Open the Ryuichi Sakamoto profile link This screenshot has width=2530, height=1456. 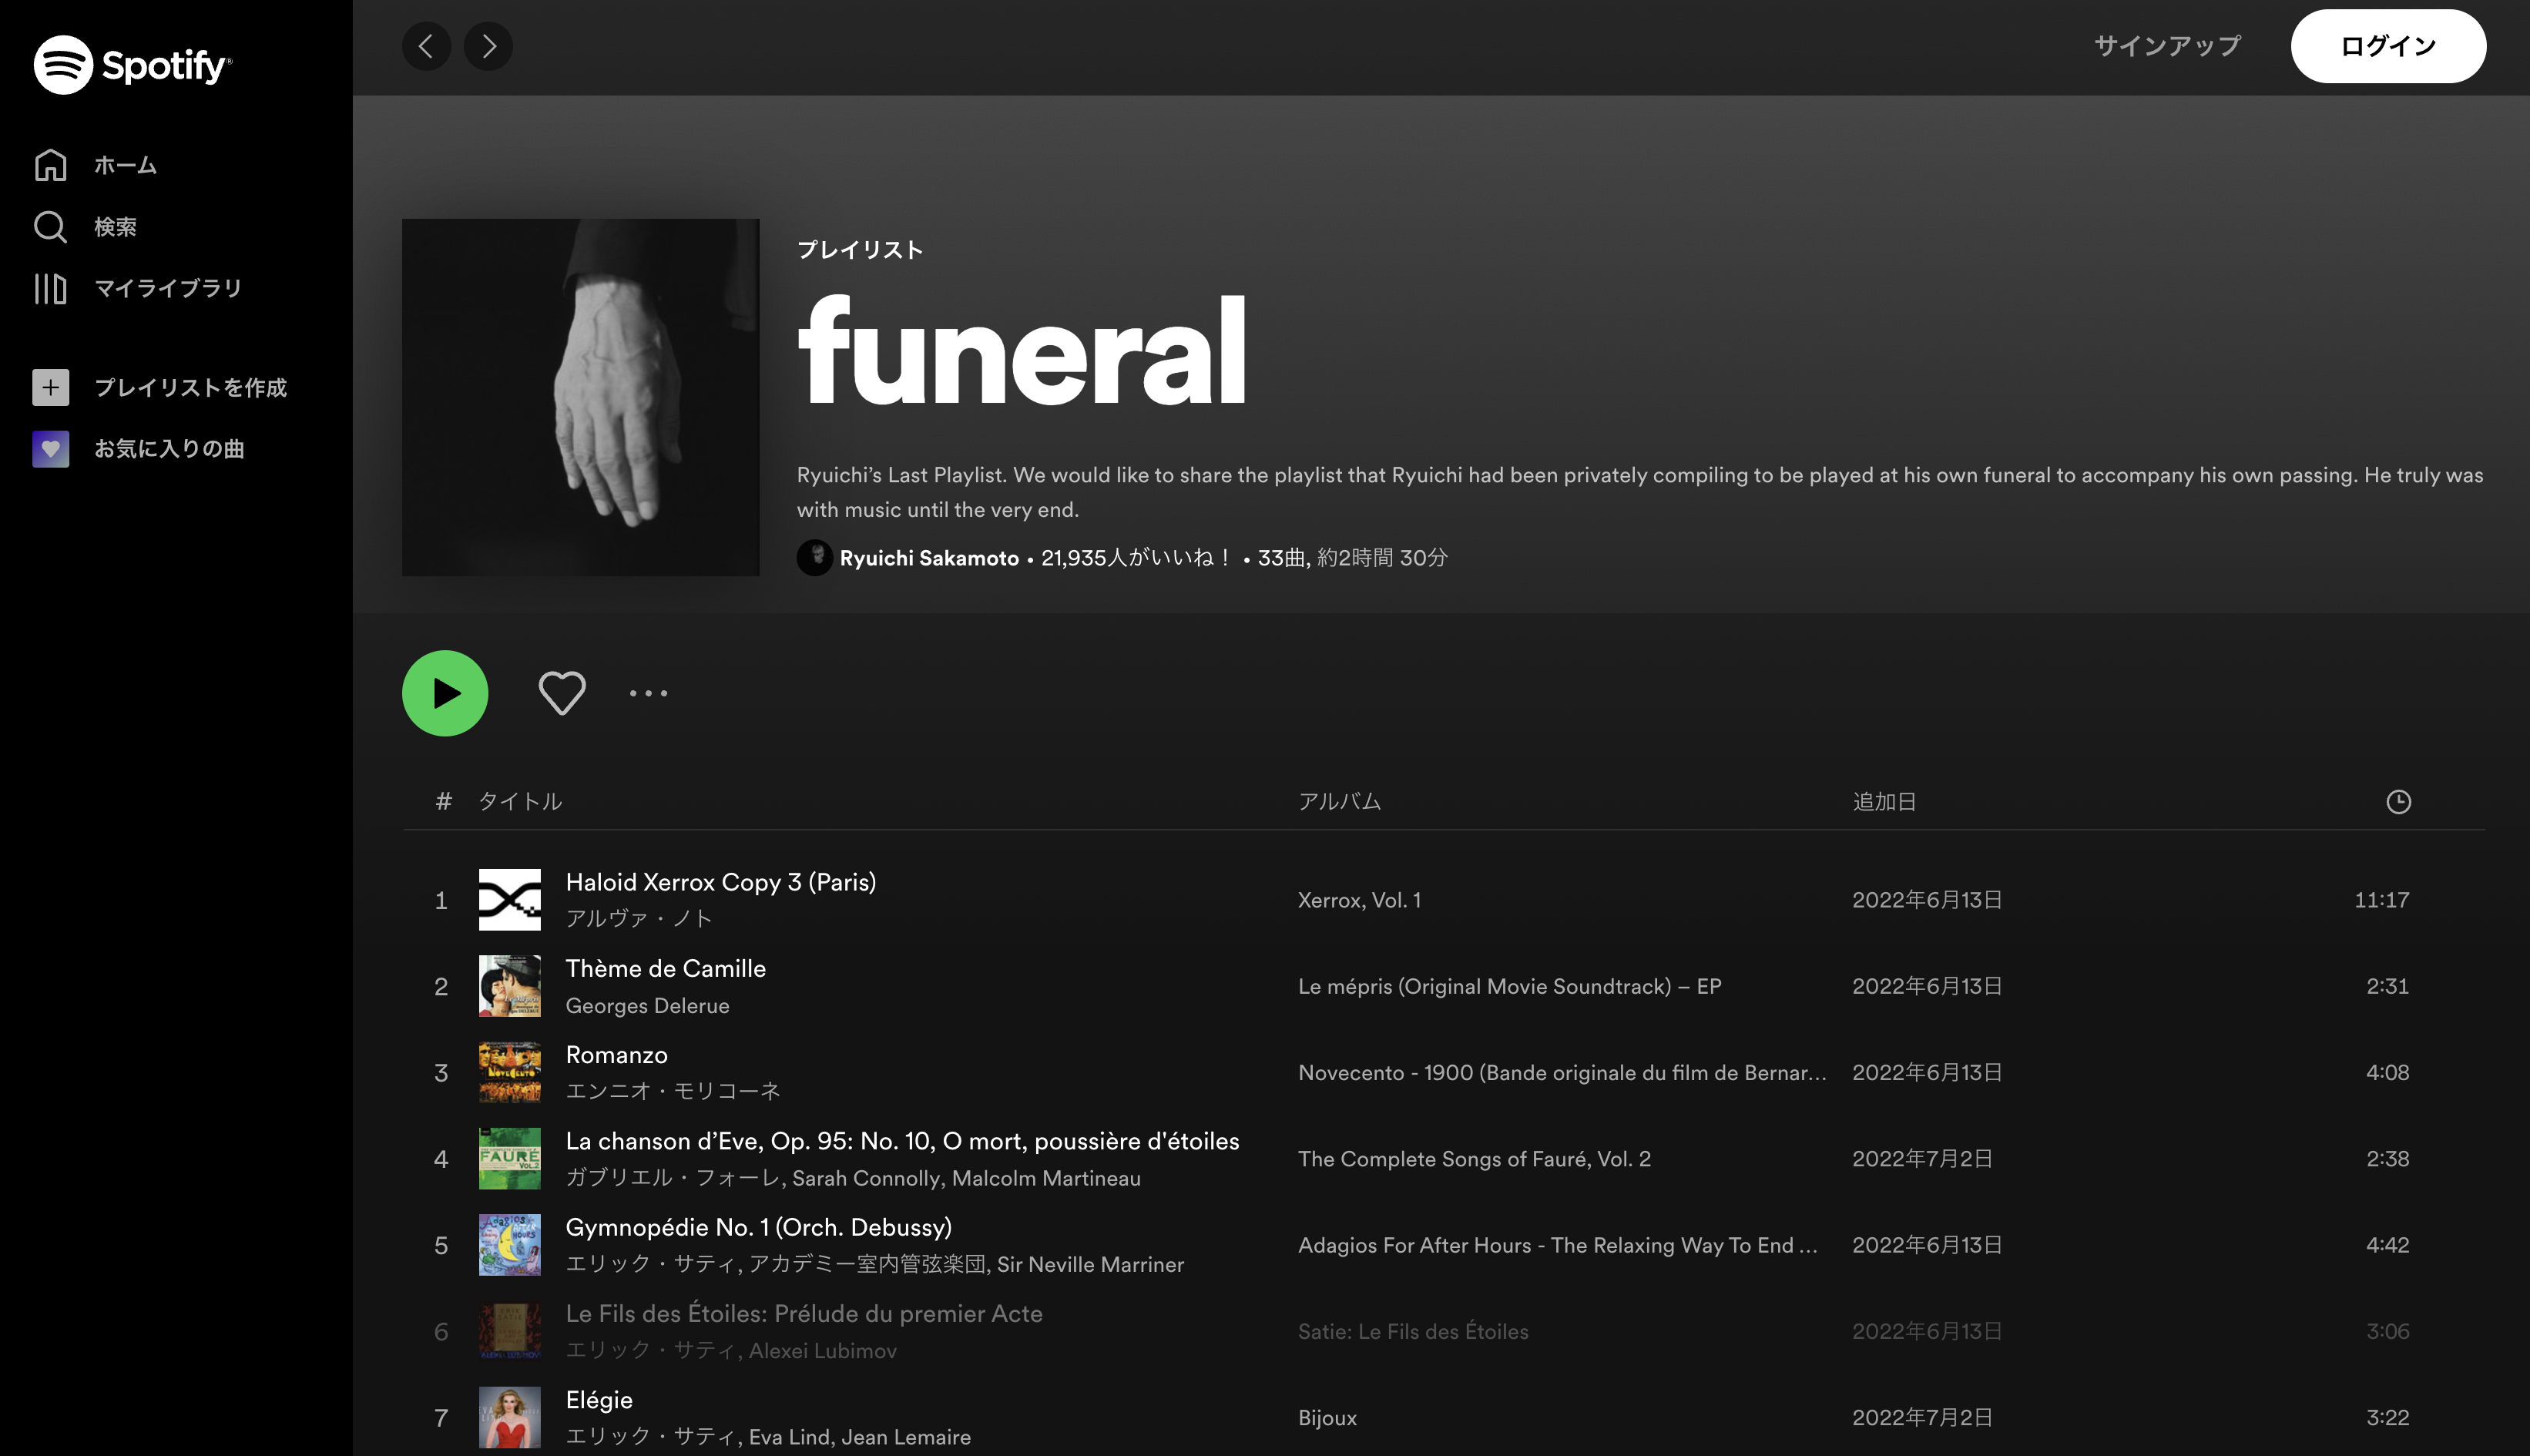point(929,558)
